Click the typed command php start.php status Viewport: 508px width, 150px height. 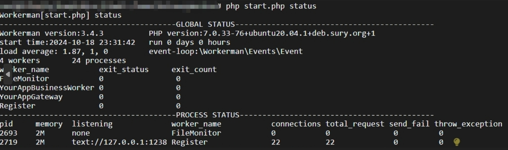(271, 6)
